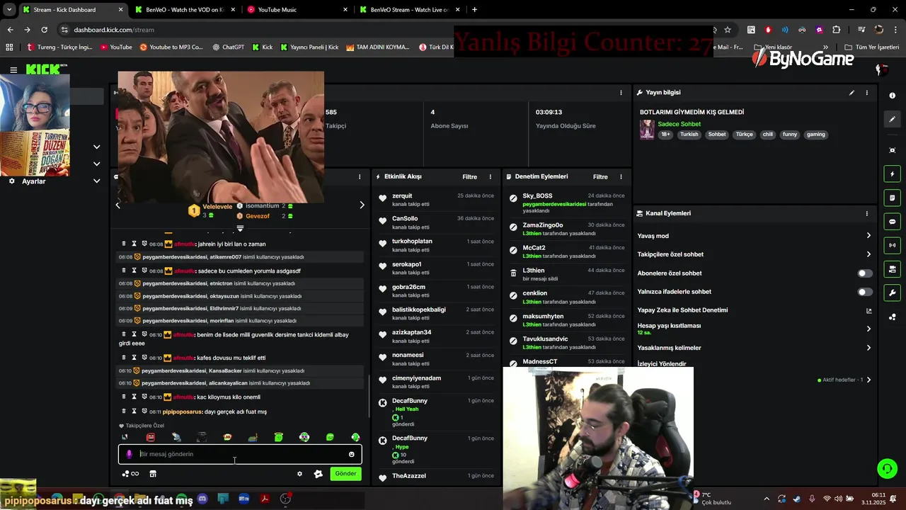Toggle the broadcast signal panel icon

893,245
